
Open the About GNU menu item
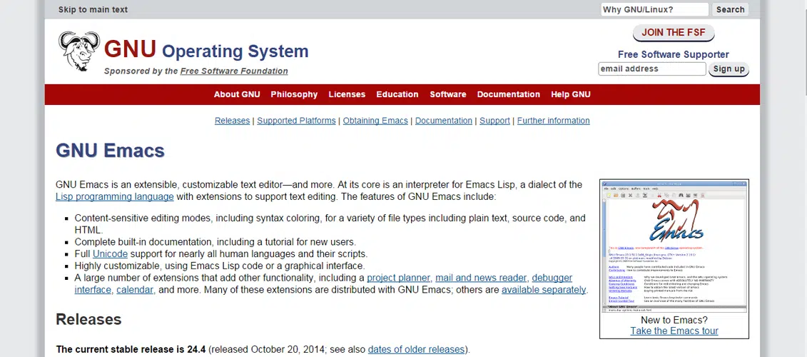[237, 94]
